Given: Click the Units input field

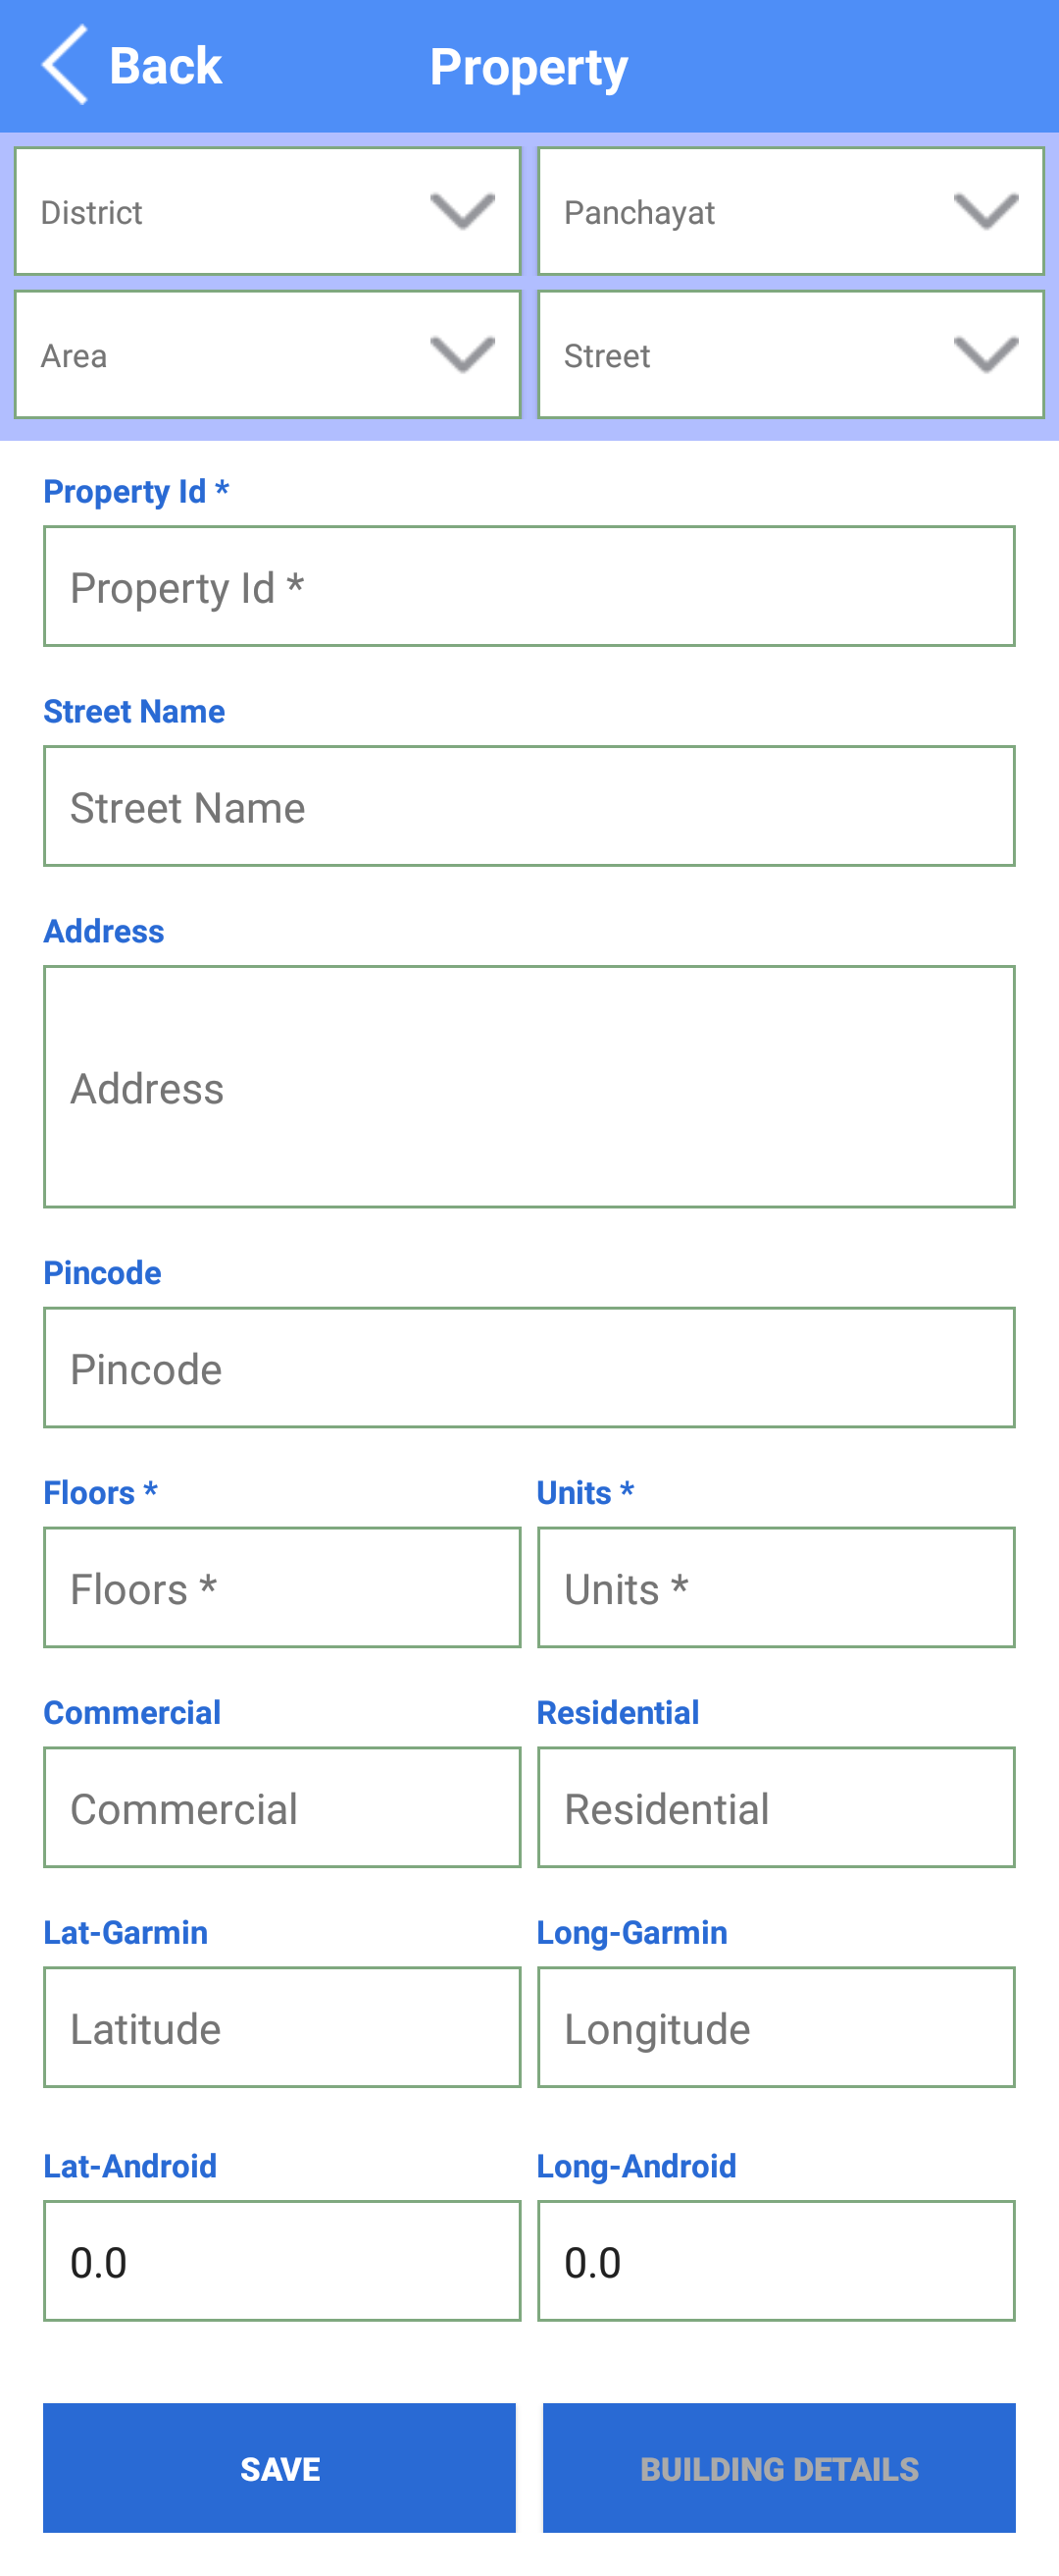Looking at the screenshot, I should (x=777, y=1588).
